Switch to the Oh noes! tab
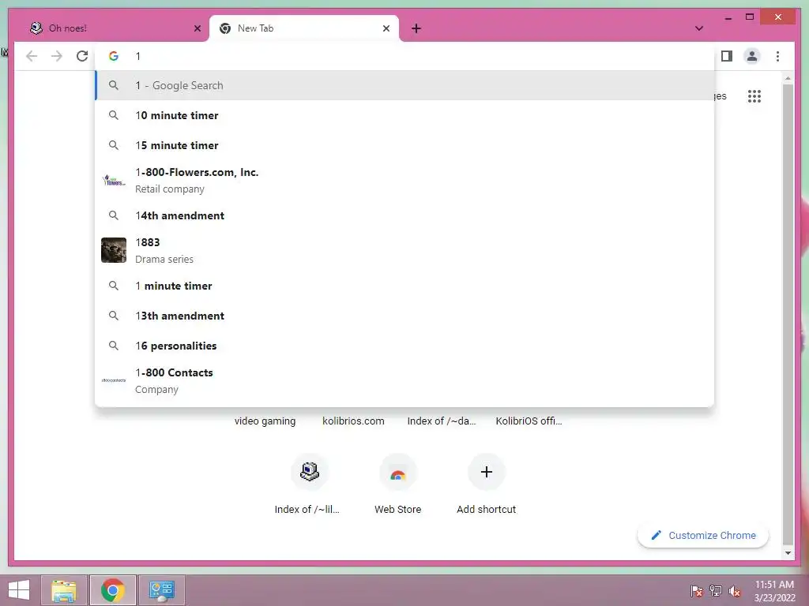Viewport: 809px width, 606px height. click(114, 28)
